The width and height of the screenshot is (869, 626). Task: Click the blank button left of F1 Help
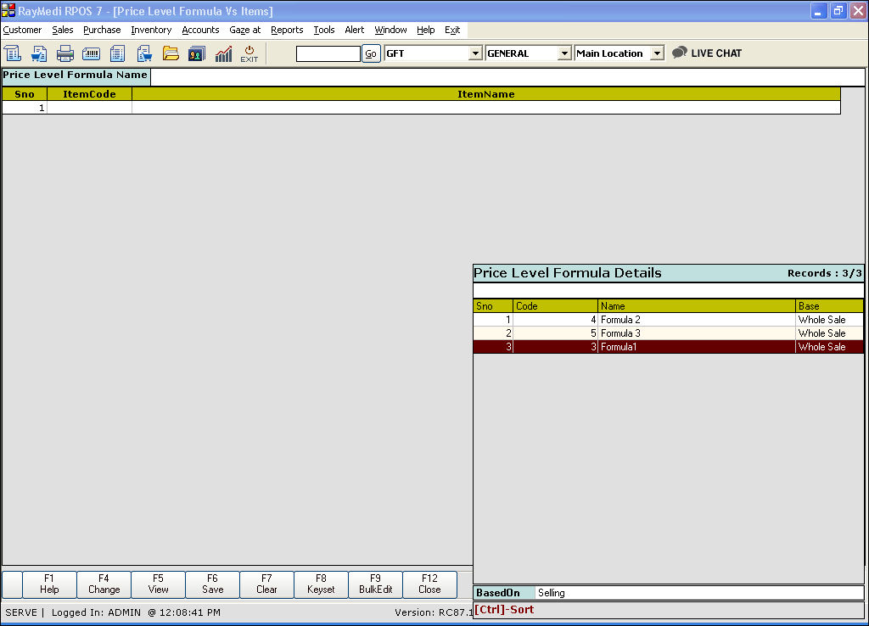tap(12, 584)
